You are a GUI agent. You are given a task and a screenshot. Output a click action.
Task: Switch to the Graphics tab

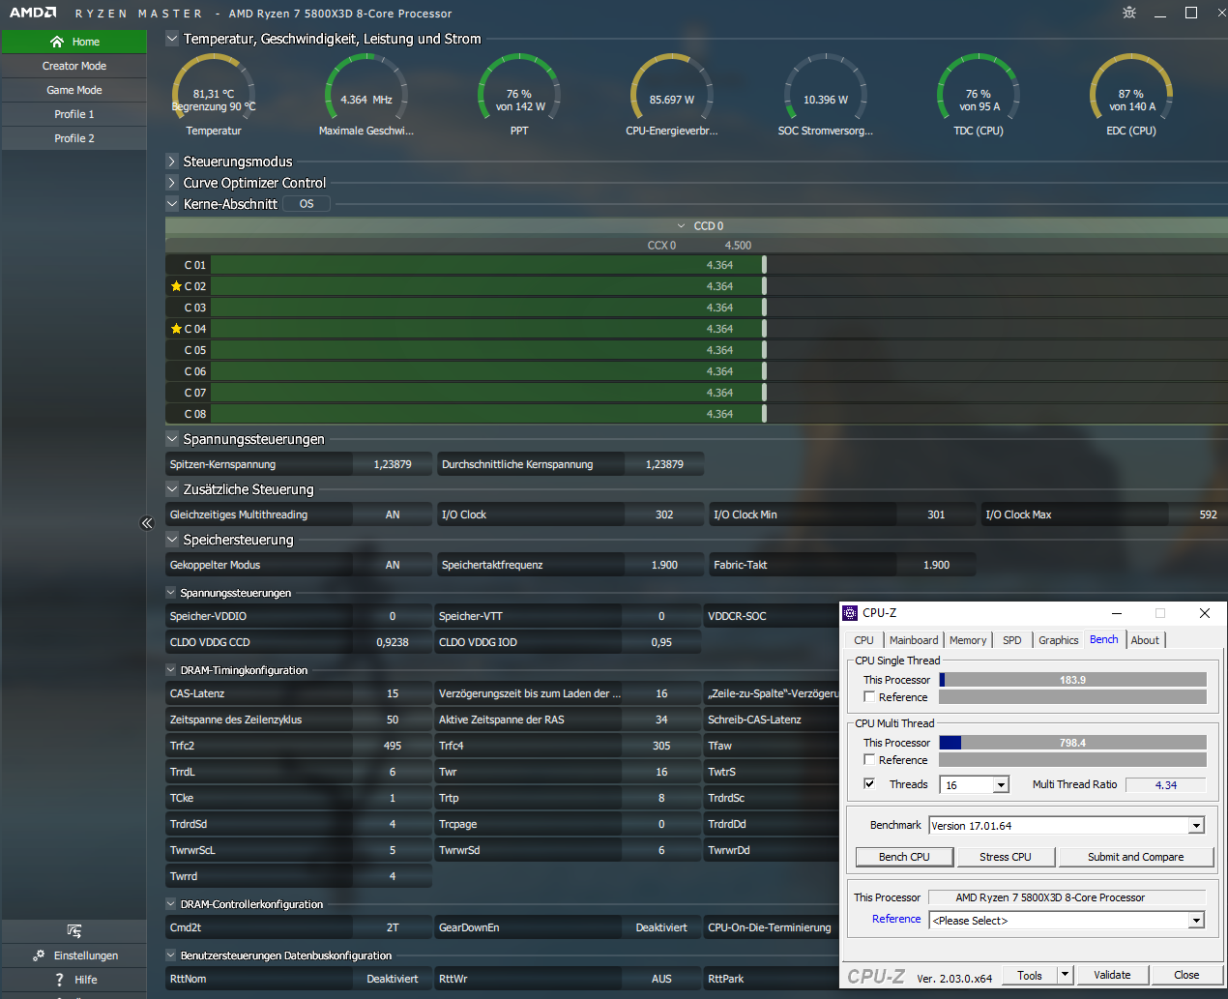1059,640
